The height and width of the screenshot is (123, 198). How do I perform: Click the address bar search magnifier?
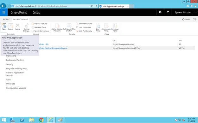click(92, 6)
